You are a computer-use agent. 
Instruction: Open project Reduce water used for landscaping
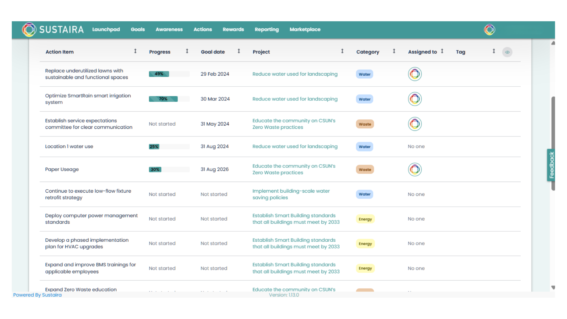point(295,74)
